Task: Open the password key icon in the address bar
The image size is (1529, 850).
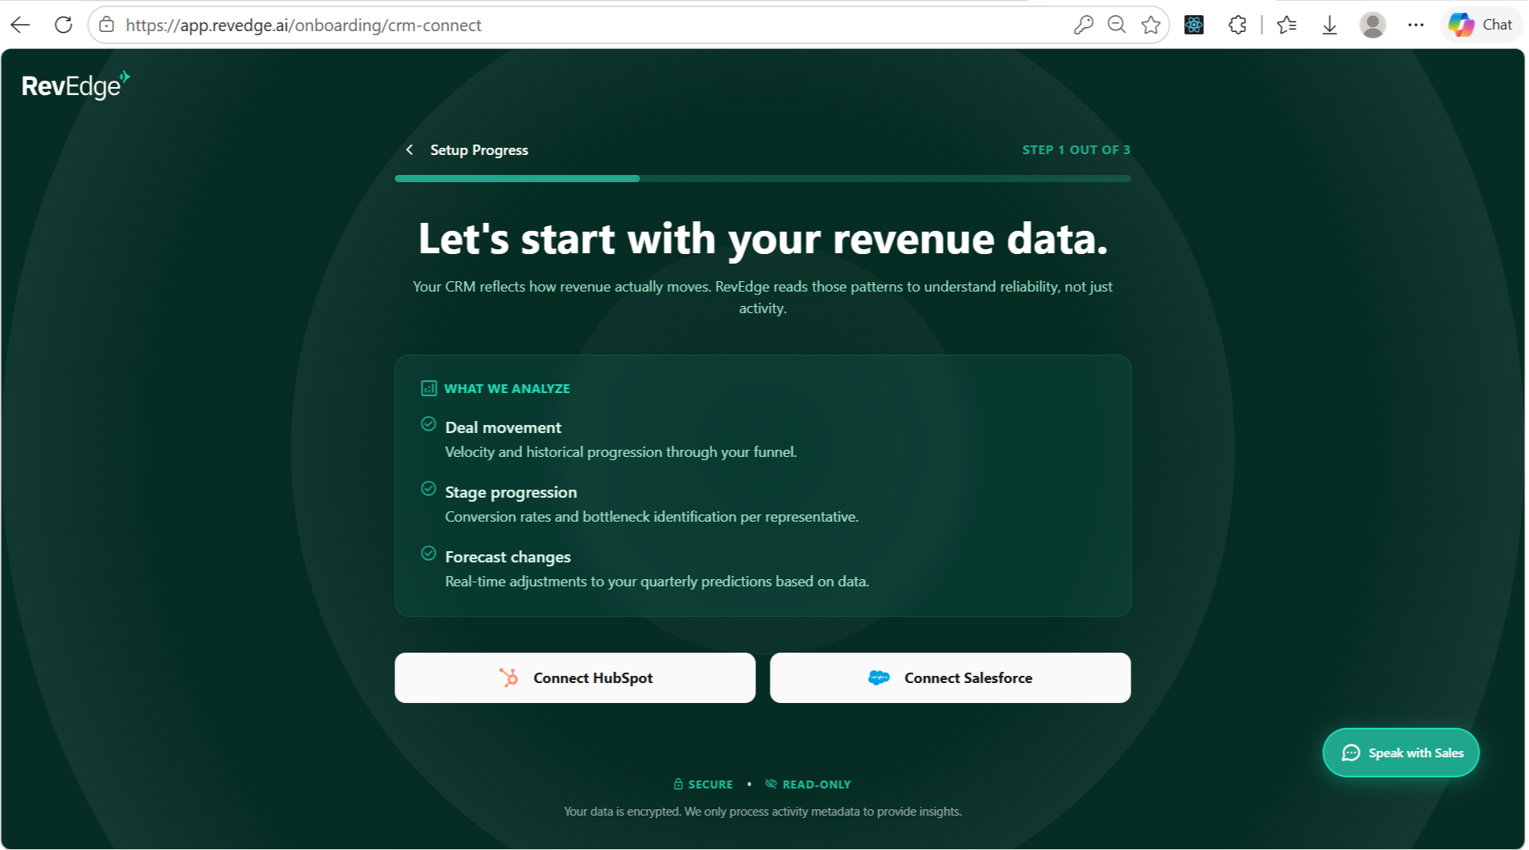Action: point(1083,25)
